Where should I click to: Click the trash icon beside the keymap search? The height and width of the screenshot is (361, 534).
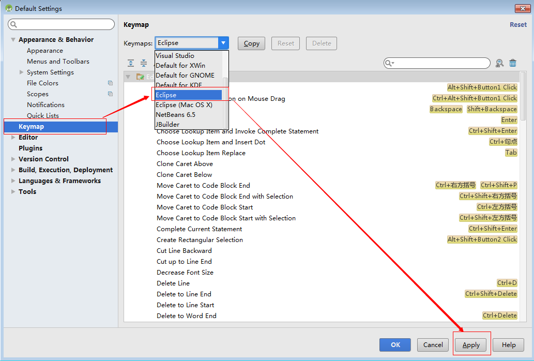pos(513,63)
